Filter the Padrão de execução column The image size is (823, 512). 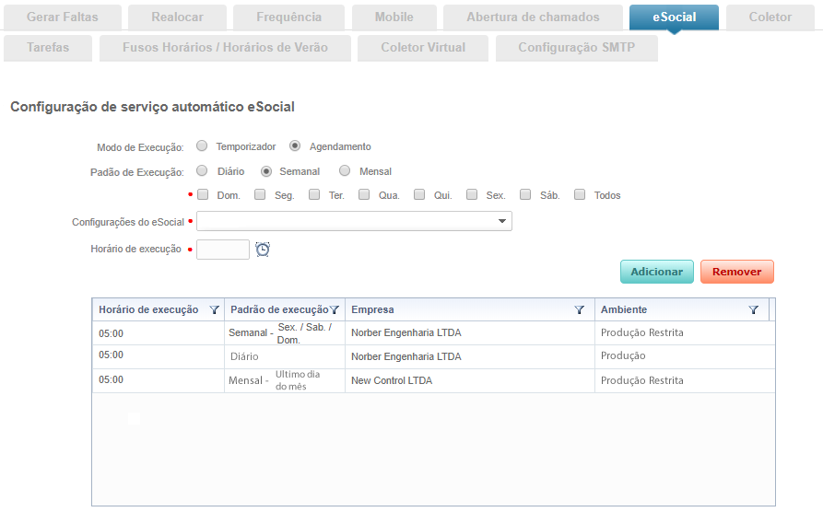(x=335, y=310)
